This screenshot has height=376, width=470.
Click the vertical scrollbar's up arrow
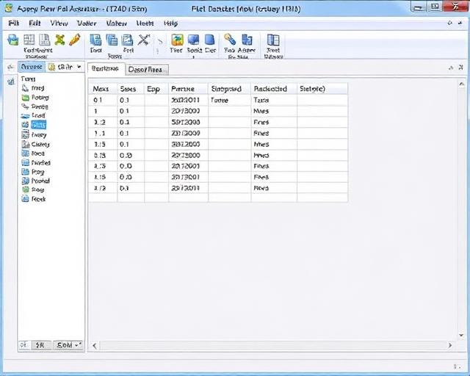(x=461, y=84)
